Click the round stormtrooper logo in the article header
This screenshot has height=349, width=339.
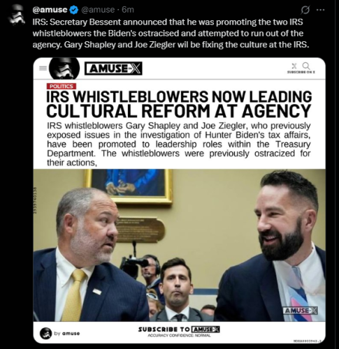(x=64, y=68)
